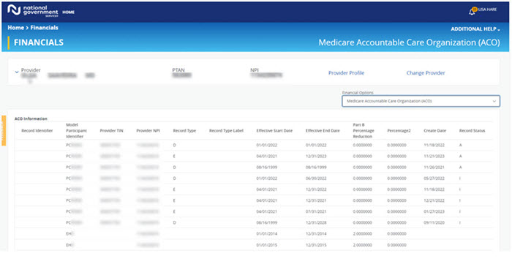Image resolution: width=512 pixels, height=275 pixels.
Task: Open the notifications bell icon
Action: point(473,11)
